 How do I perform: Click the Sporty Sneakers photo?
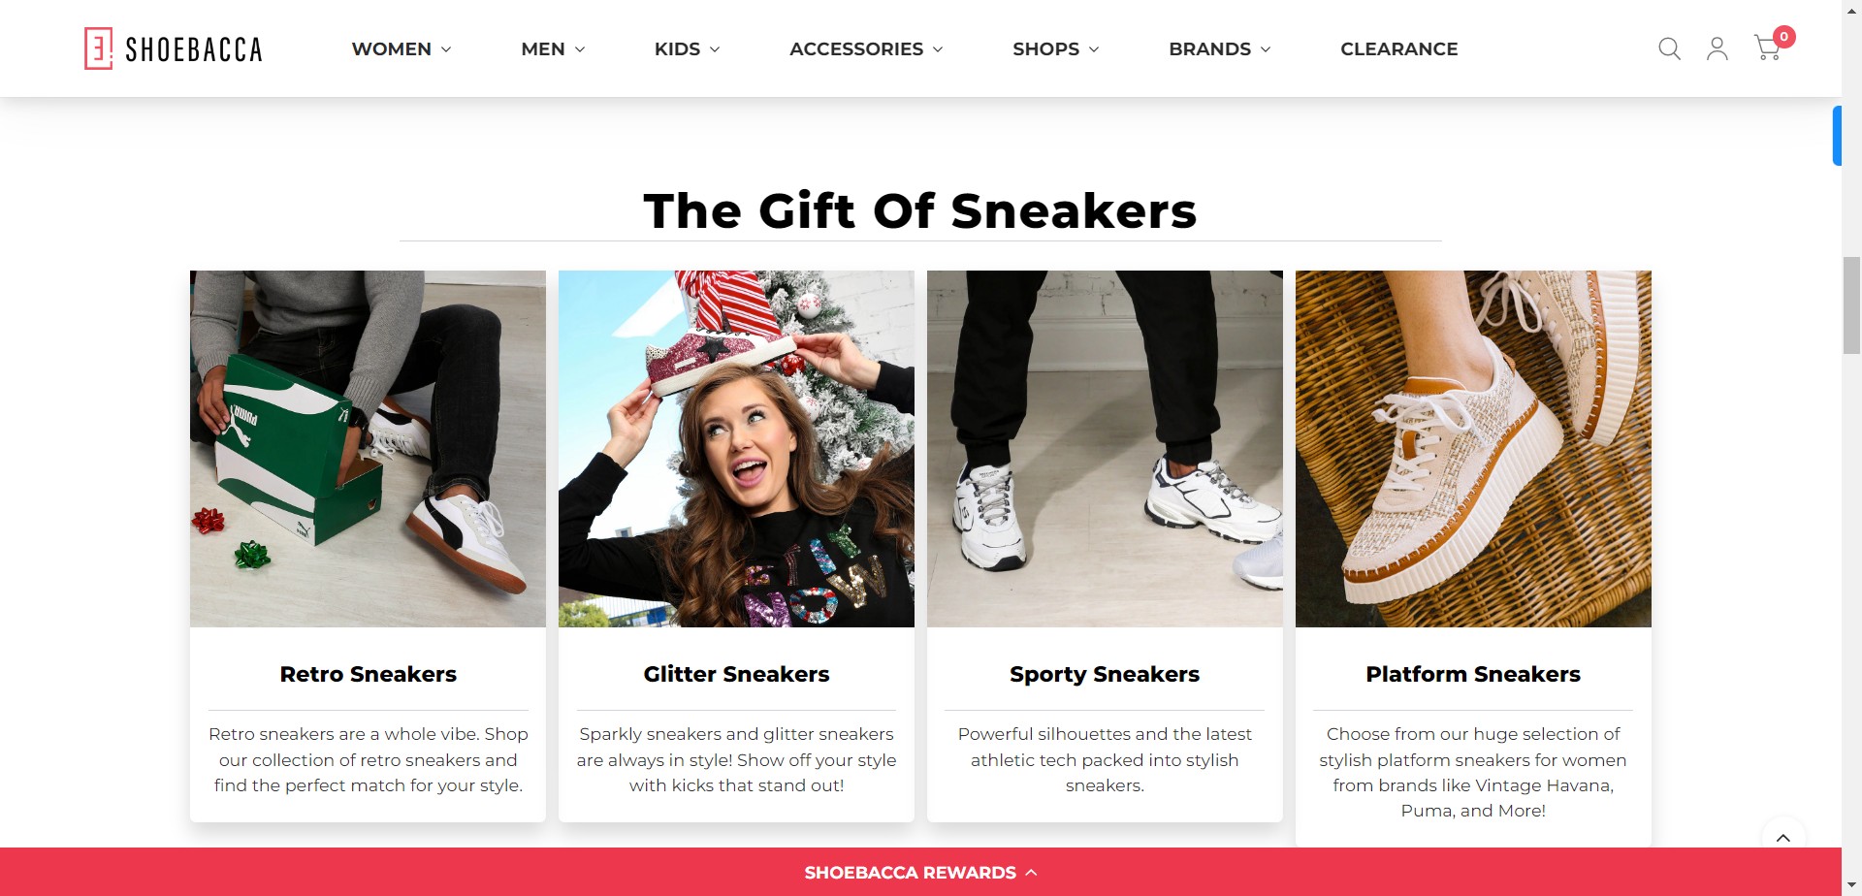coord(1105,449)
